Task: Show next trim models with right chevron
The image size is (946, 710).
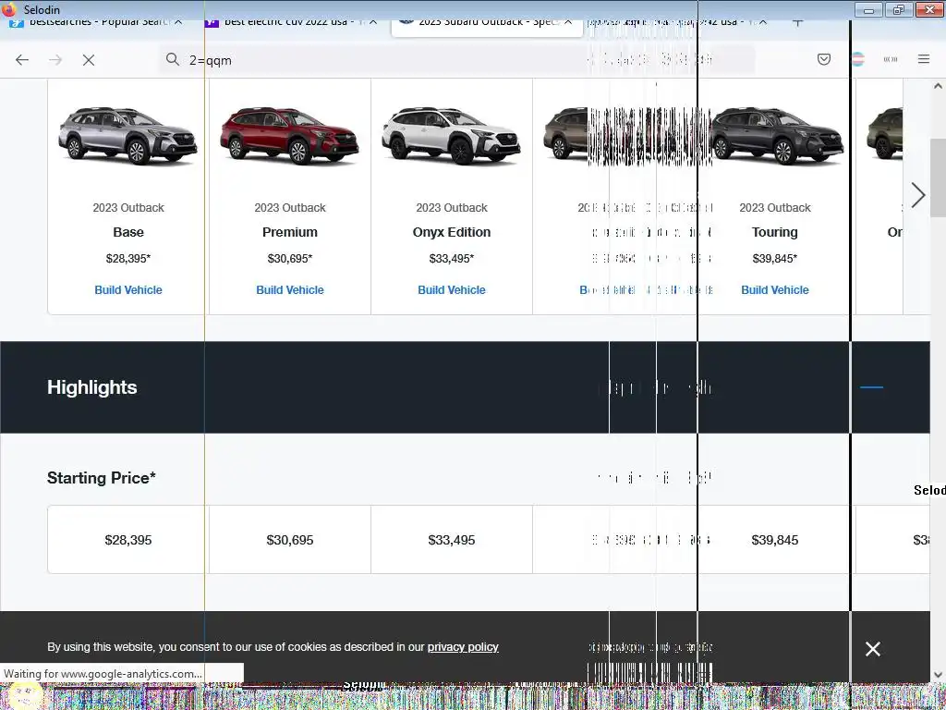Action: pos(918,195)
